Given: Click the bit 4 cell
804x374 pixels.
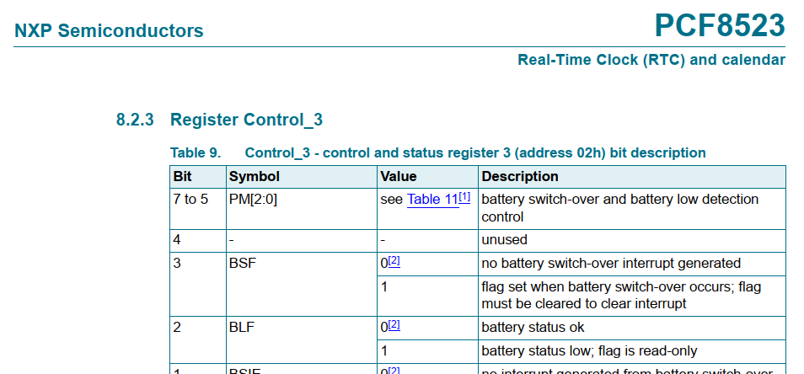Looking at the screenshot, I should tap(198, 241).
